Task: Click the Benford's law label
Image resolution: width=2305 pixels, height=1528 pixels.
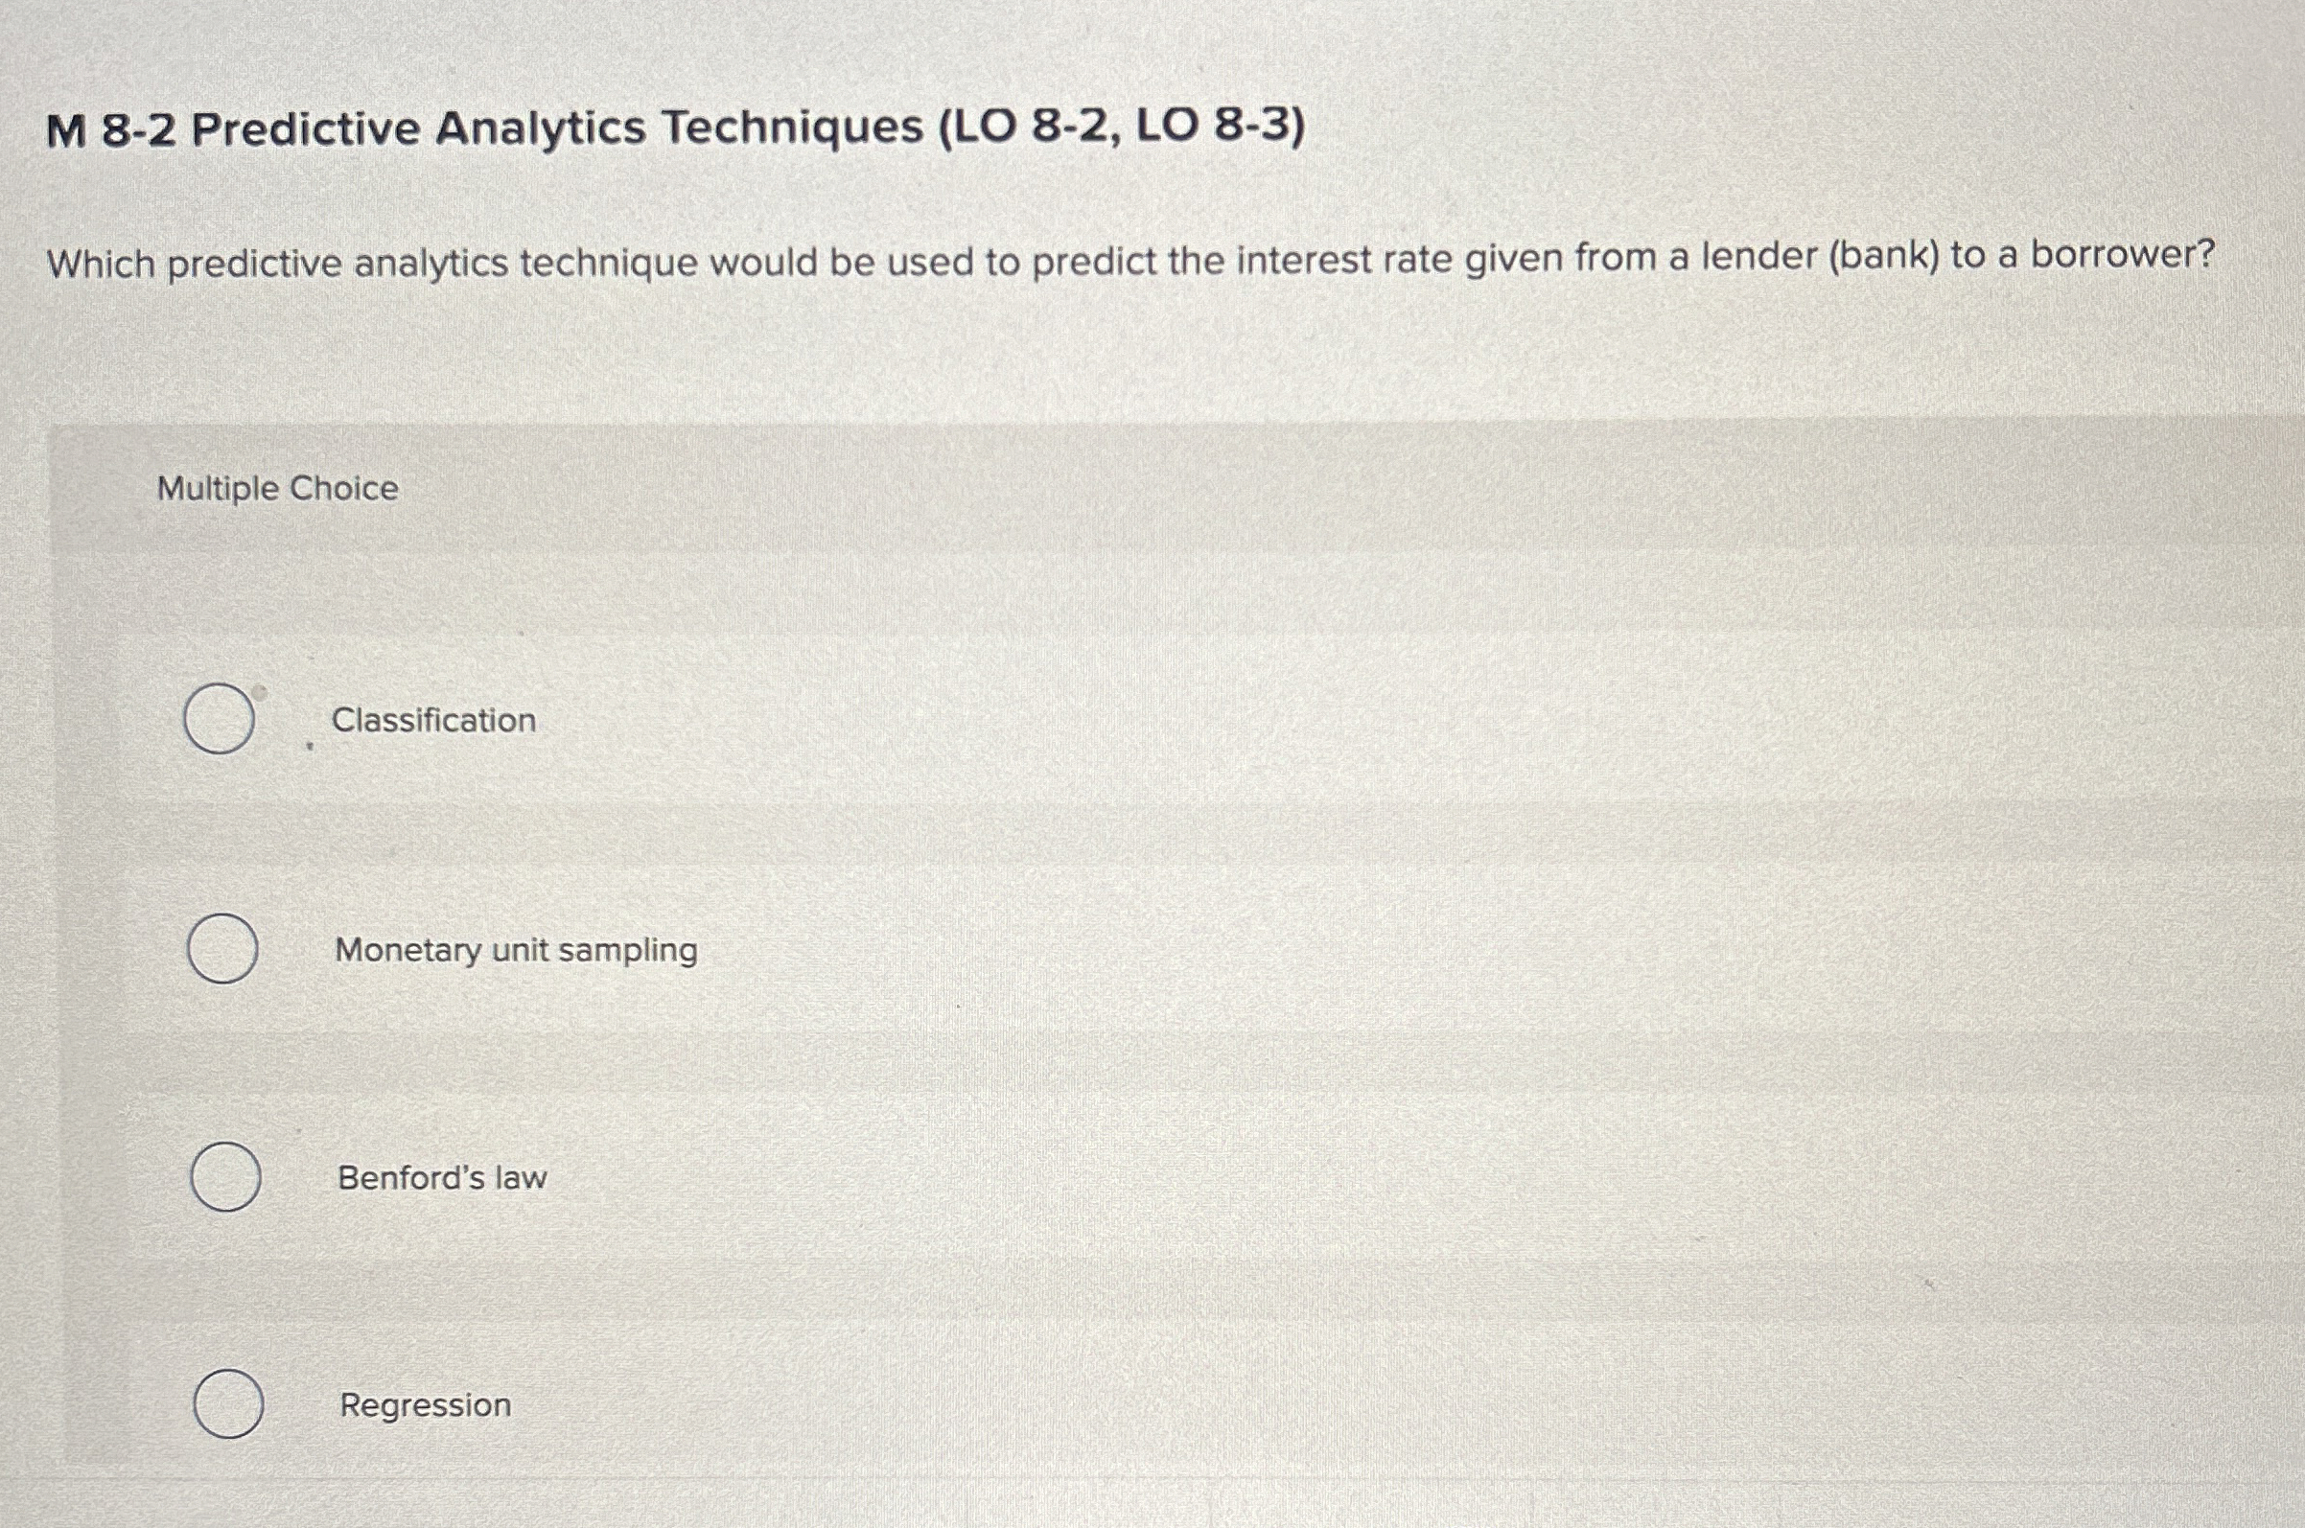Action: point(442,1178)
